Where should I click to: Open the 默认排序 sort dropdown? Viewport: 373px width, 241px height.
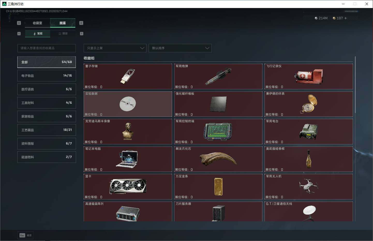(180, 48)
